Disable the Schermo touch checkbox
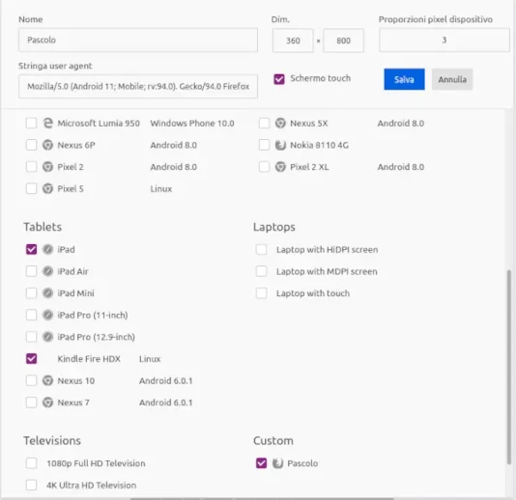 click(x=279, y=79)
